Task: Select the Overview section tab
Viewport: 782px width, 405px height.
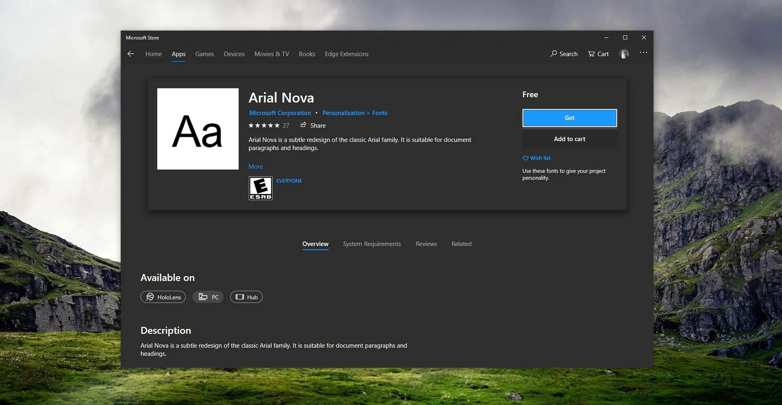Action: (315, 244)
